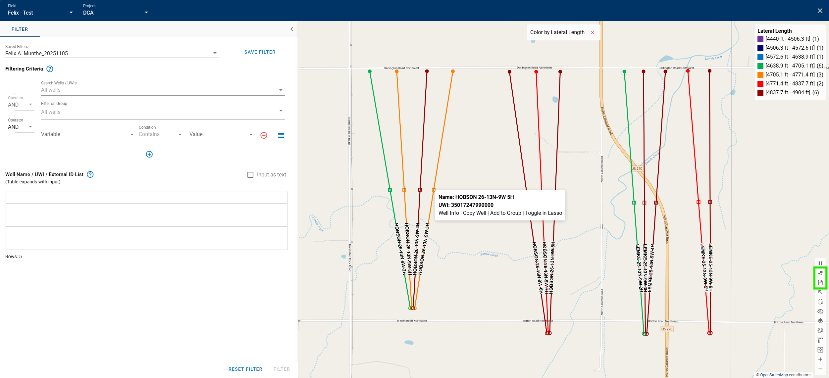Switch to the FILTER tab
The width and height of the screenshot is (829, 378).
click(x=20, y=29)
